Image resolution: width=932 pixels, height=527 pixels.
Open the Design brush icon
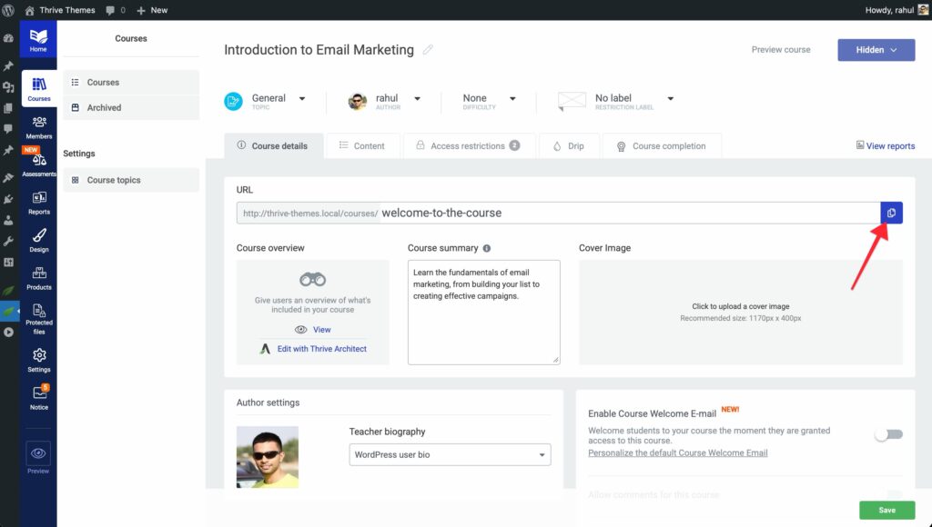click(39, 240)
